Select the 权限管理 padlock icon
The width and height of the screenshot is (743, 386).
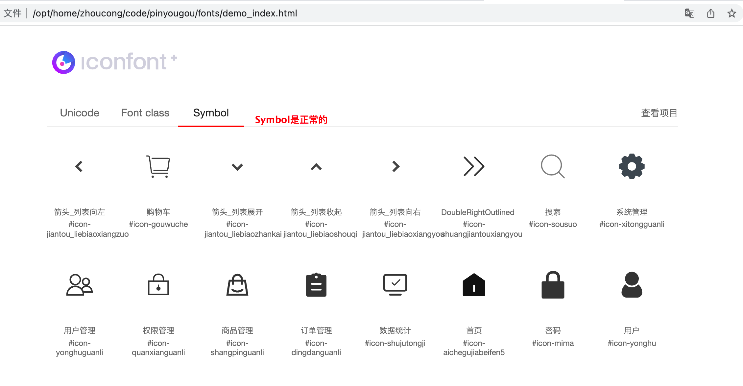pos(158,285)
